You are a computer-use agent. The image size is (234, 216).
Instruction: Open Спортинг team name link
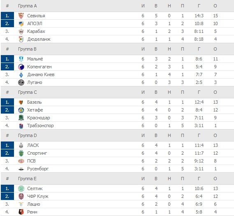click(37, 153)
